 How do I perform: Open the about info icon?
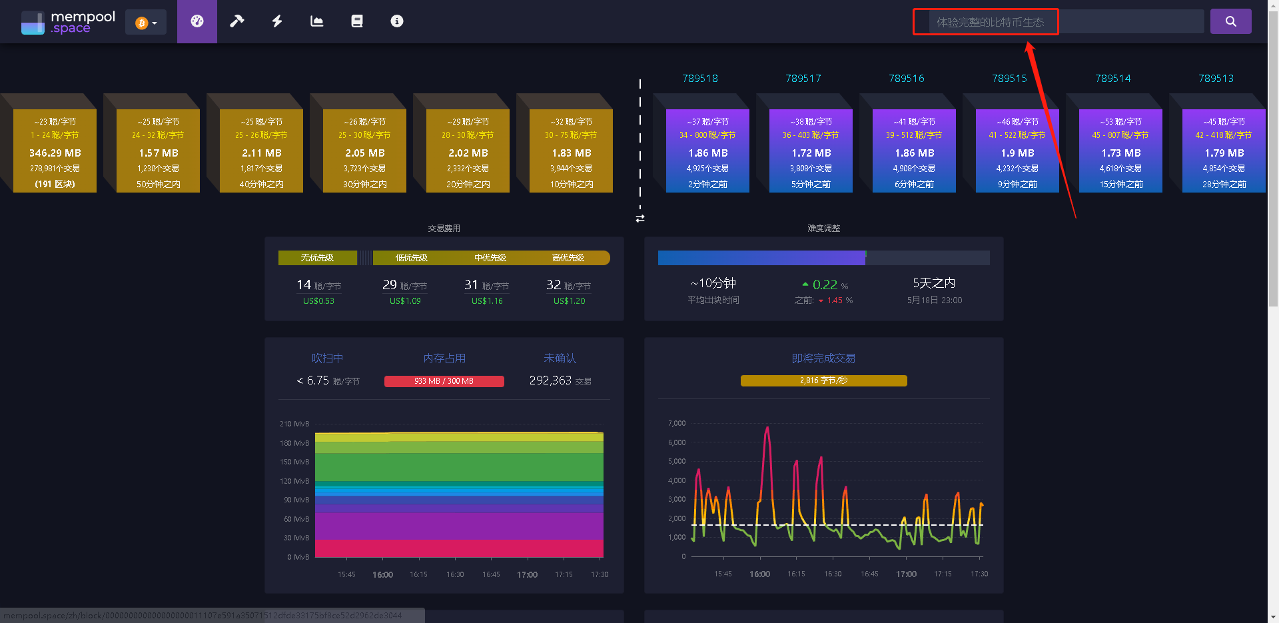[x=397, y=21]
